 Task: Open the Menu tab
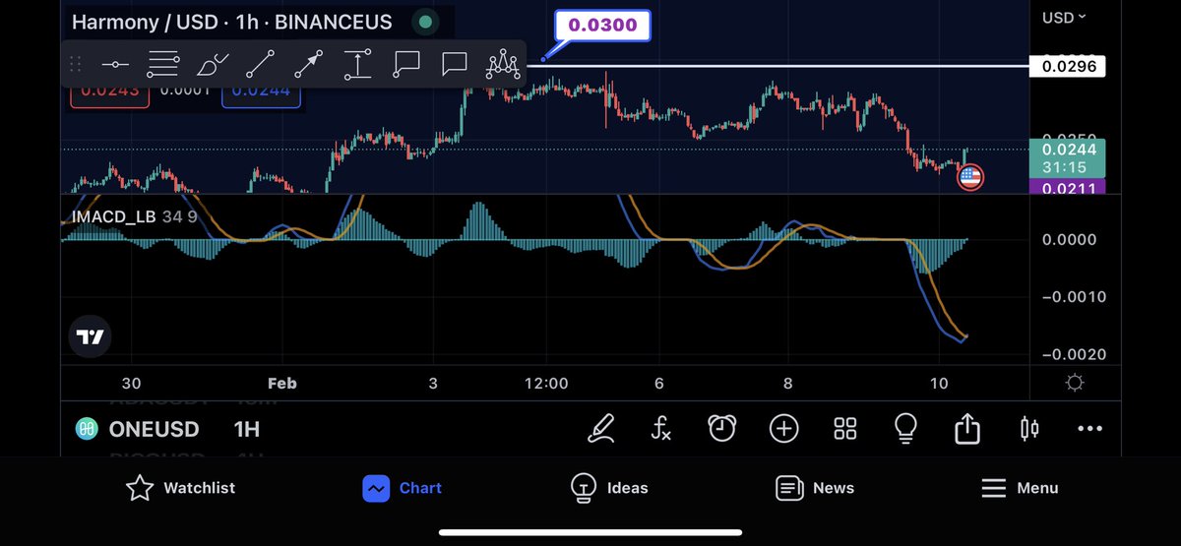click(x=1020, y=488)
